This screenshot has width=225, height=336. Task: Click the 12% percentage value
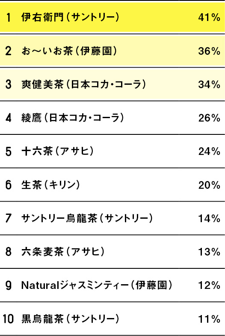coord(209,285)
